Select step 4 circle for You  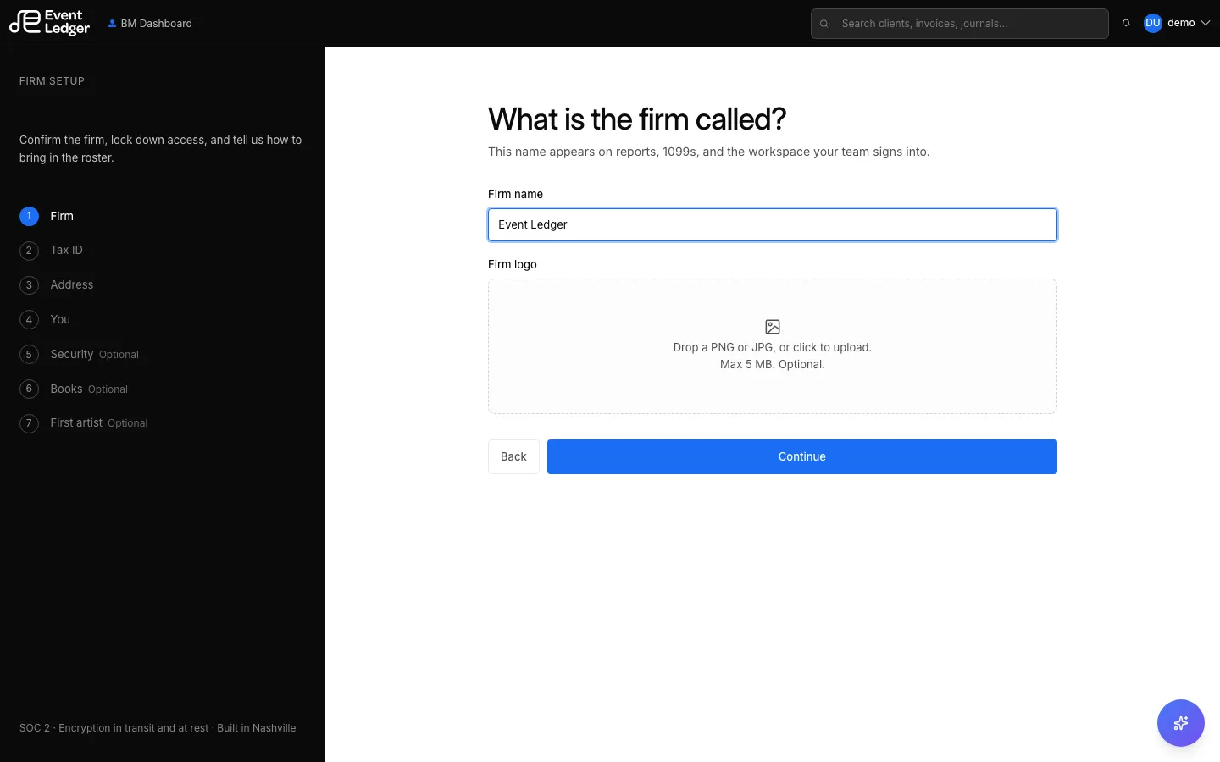[x=29, y=320]
